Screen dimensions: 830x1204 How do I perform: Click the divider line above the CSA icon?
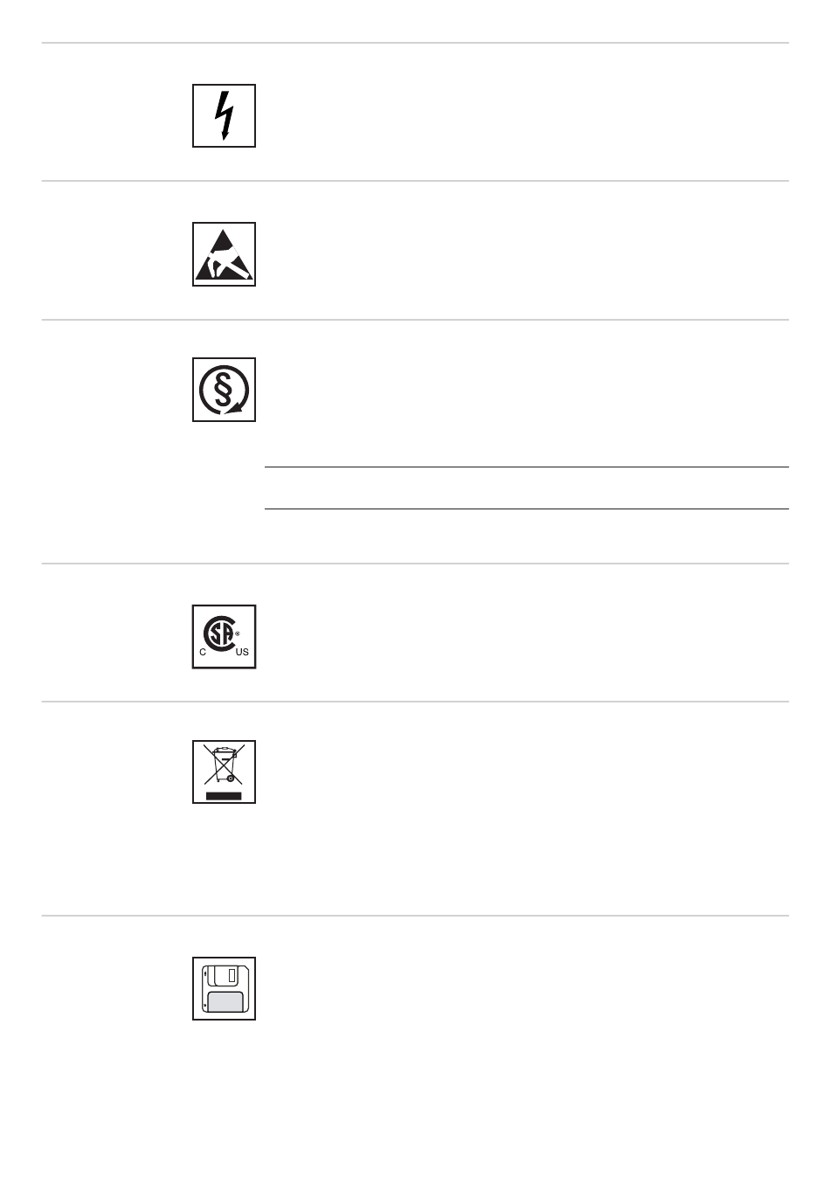click(416, 564)
